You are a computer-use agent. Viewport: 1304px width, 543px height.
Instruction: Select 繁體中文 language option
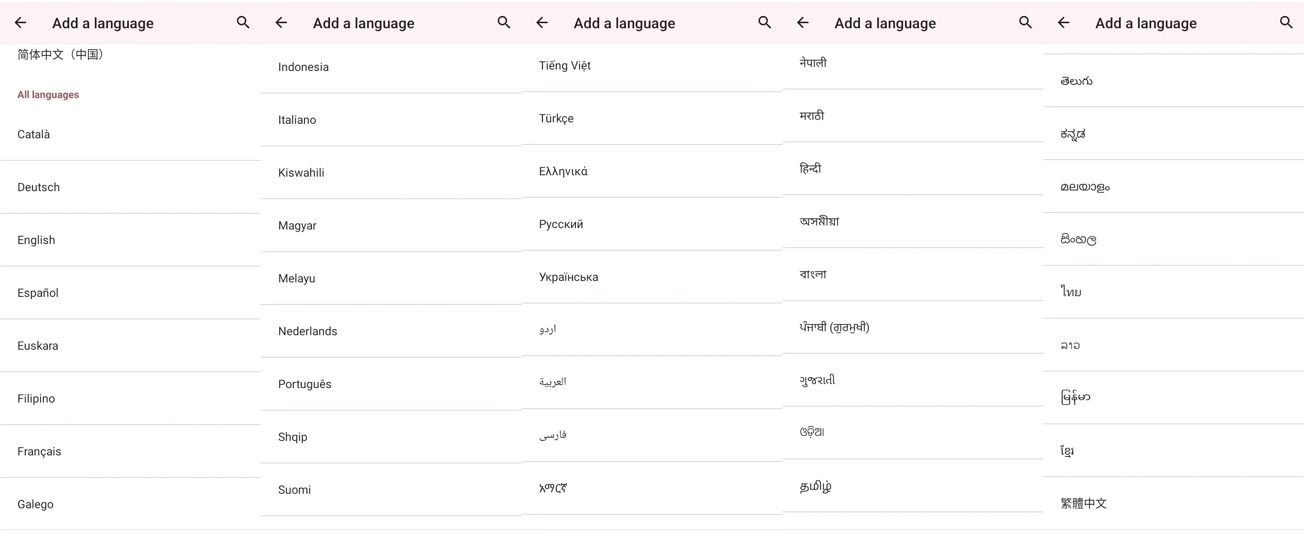point(1173,503)
